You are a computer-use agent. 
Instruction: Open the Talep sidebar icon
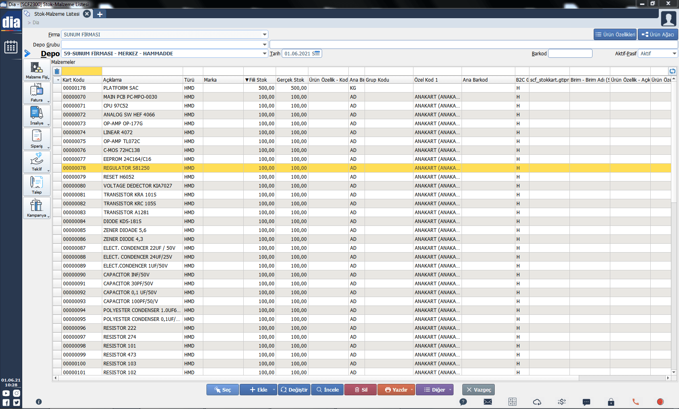click(x=37, y=185)
